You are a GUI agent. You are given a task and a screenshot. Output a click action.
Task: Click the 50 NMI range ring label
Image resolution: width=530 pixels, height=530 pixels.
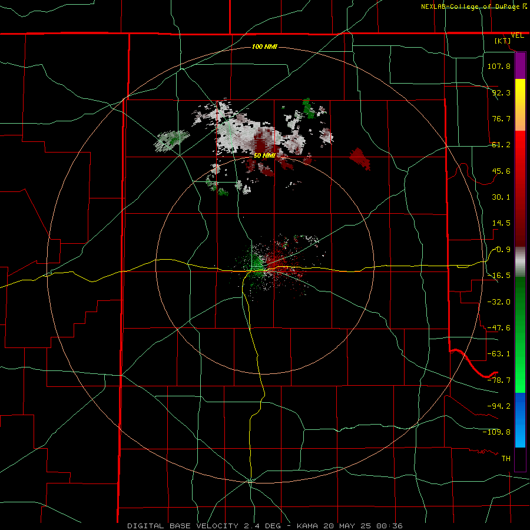(264, 155)
